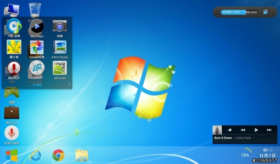The width and height of the screenshot is (280, 164).
Task: Launch the Google相簿 photos app
Action: [37, 47]
